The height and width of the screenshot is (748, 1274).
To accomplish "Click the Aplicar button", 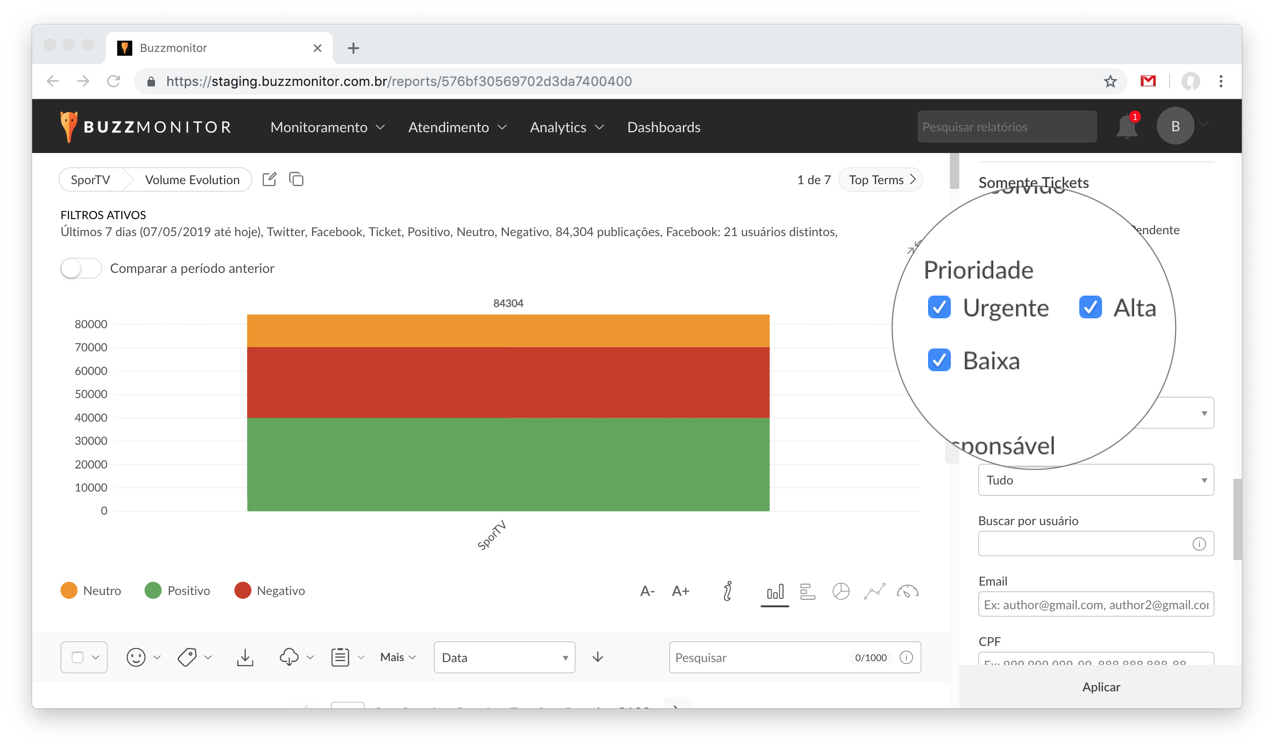I will (x=1101, y=687).
